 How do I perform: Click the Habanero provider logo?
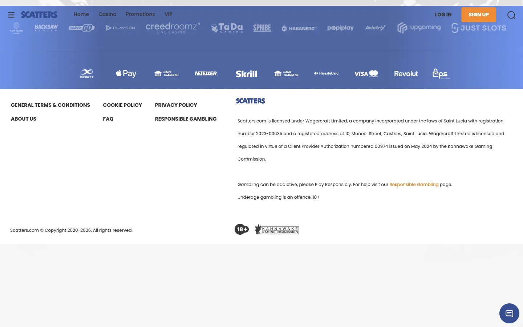[x=299, y=28]
